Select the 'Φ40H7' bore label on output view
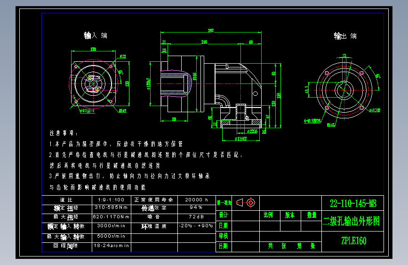The height and width of the screenshot is (265, 408). pyautogui.click(x=375, y=110)
